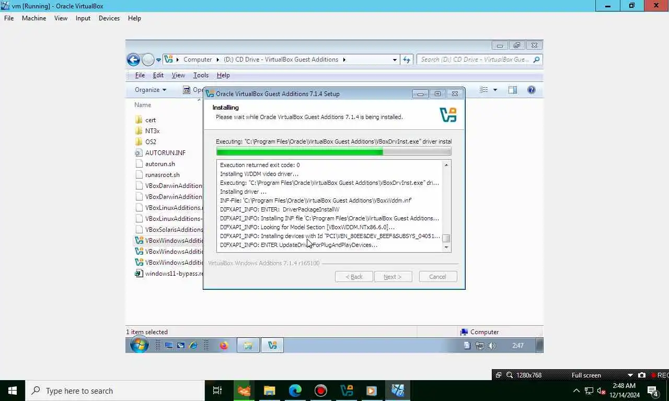This screenshot has height=401, width=669.
Task: Click the guest tray Action Center icon
Action: (x=467, y=346)
